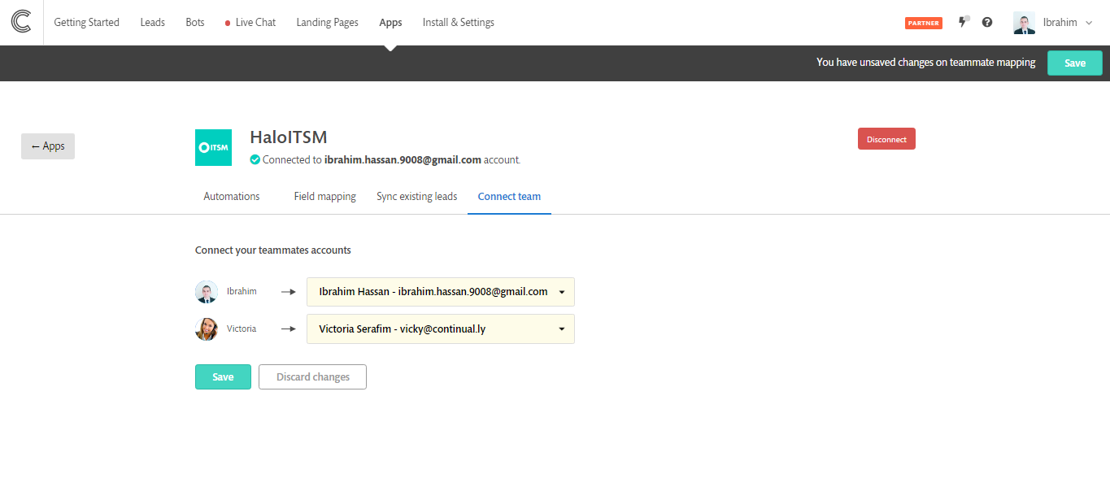Click the connected email ibrahim.hassan.9008@gmail.com
This screenshot has width=1110, height=483.
(x=403, y=160)
